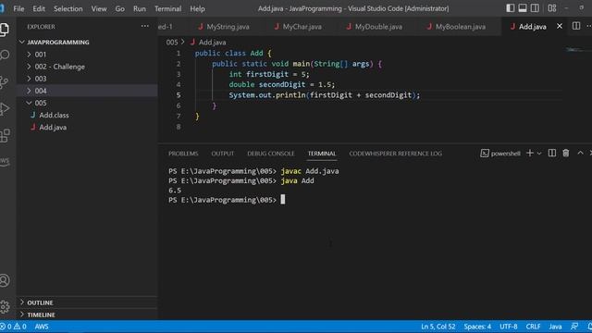
Task: Open the Source Control view
Action: pos(5,82)
